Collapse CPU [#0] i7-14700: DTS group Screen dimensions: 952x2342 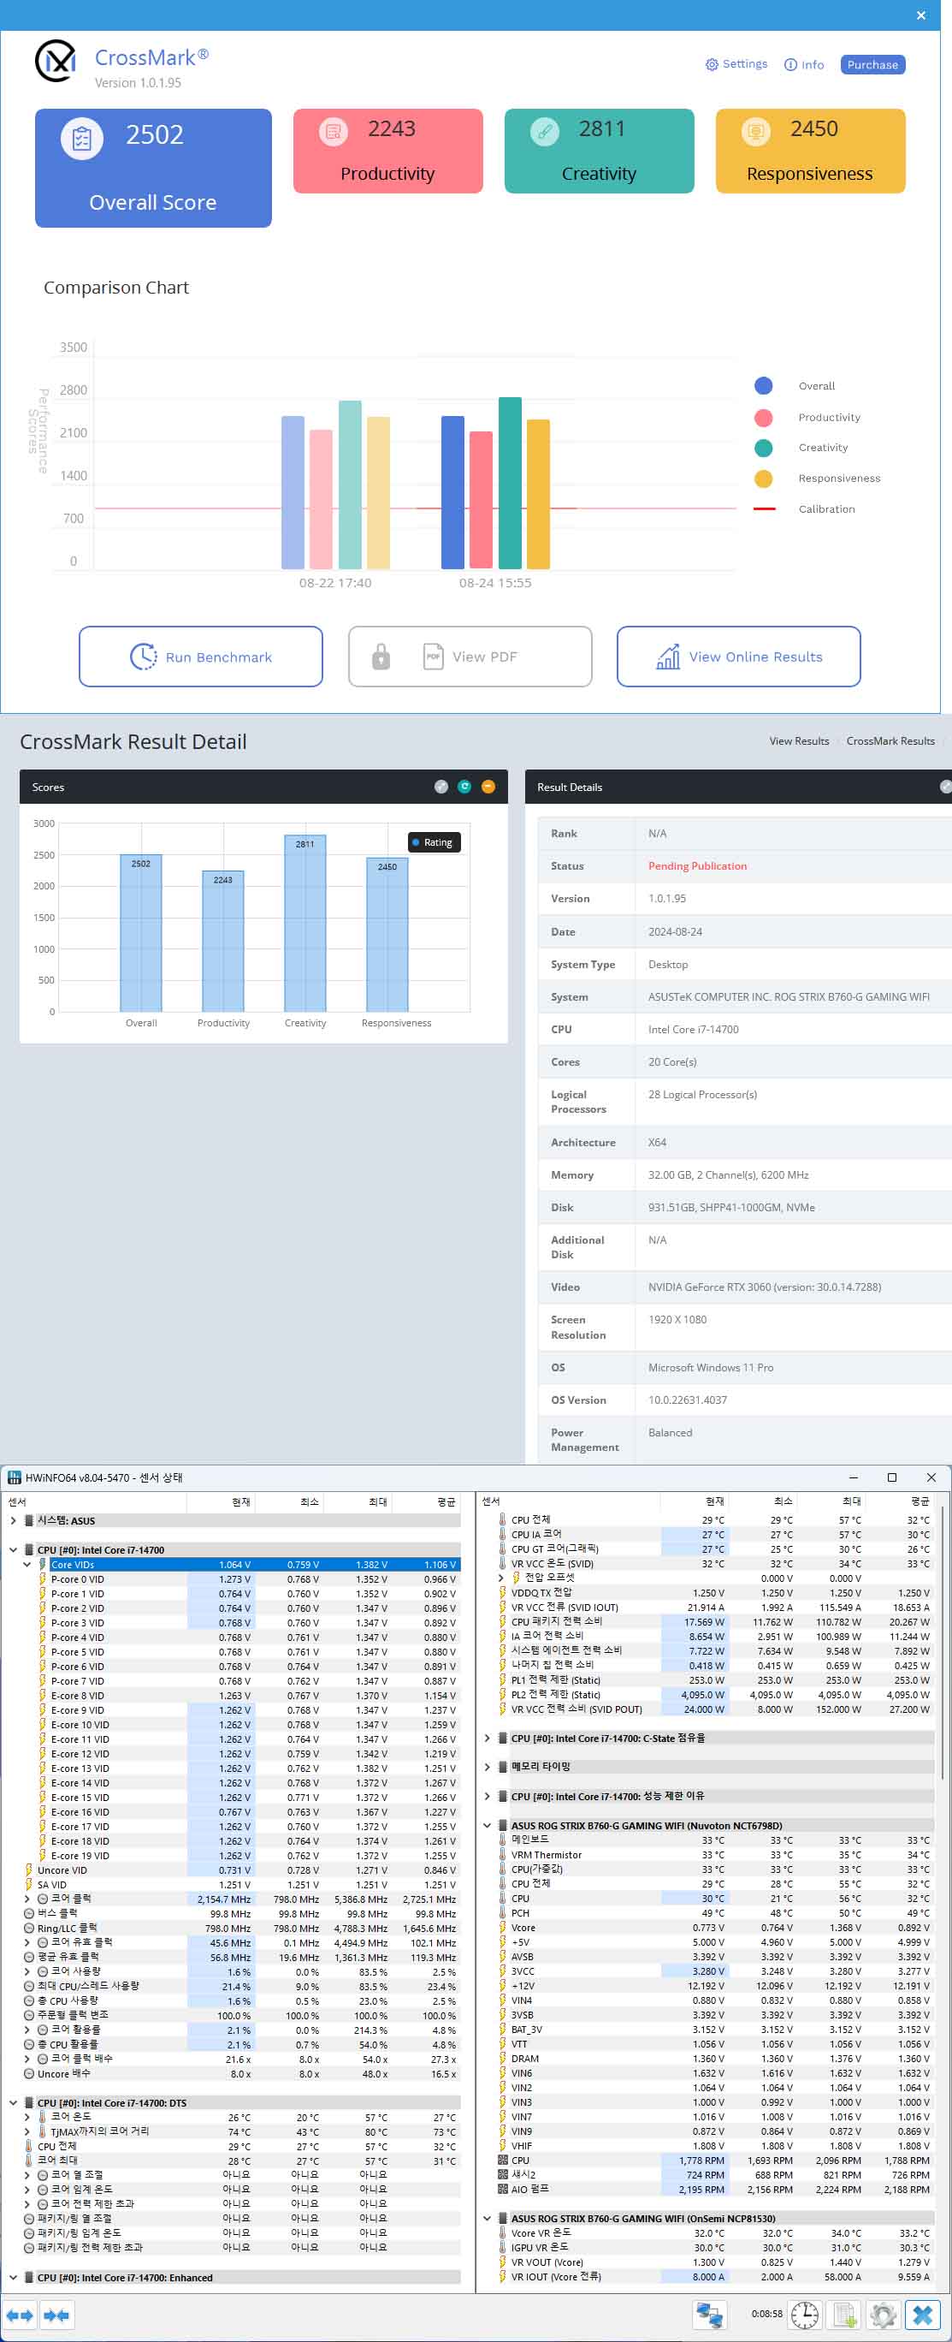[13, 2102]
